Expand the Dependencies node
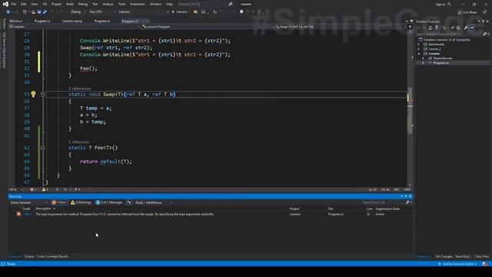This screenshot has width=492, height=277. pyautogui.click(x=423, y=58)
